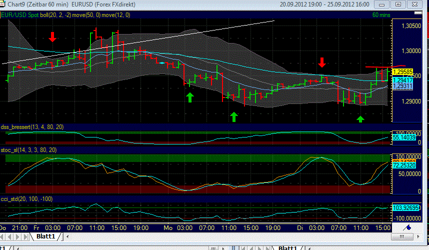
Task: Jump to first sheet tab arrow
Action: 3,236
